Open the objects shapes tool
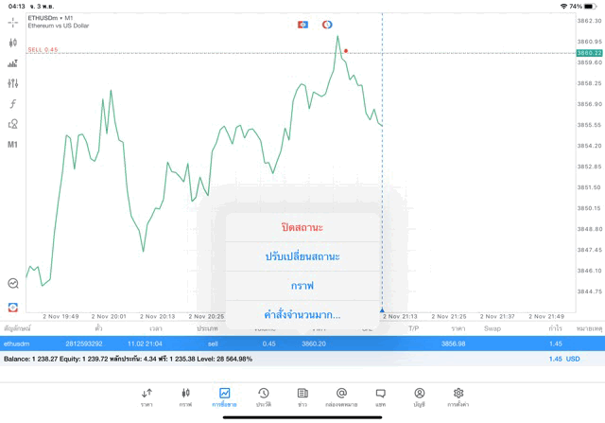 [12, 124]
